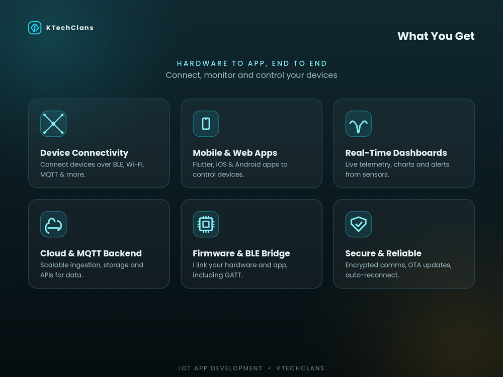Image resolution: width=503 pixels, height=377 pixels.
Task: Click 'I link your hardware and app' description
Action: click(240, 270)
